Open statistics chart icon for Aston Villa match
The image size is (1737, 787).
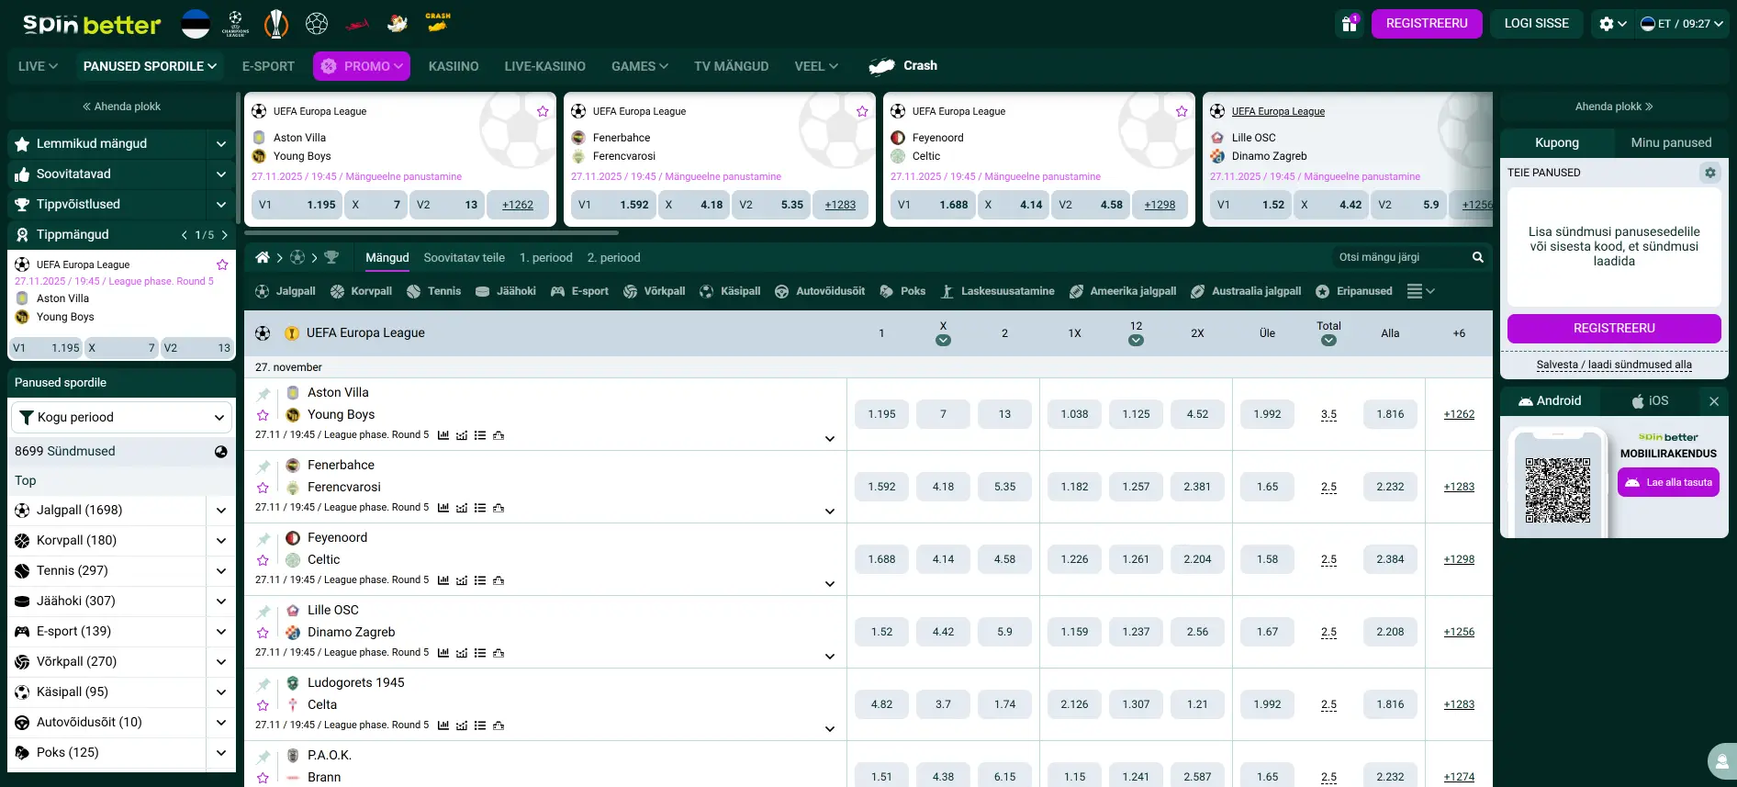coord(443,435)
